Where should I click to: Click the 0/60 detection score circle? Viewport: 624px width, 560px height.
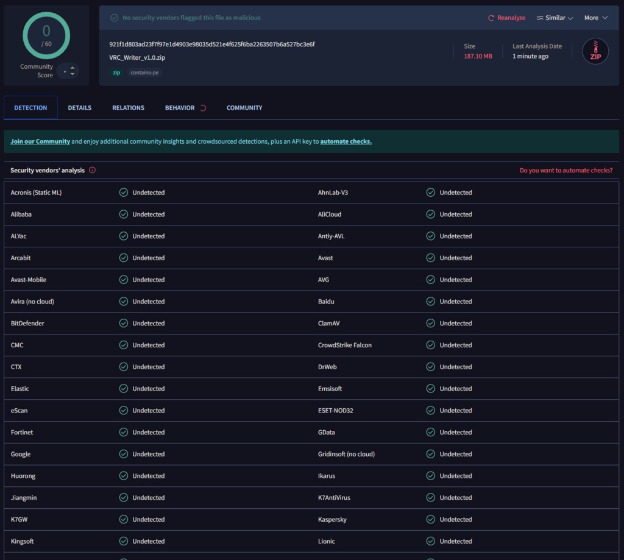pos(46,35)
